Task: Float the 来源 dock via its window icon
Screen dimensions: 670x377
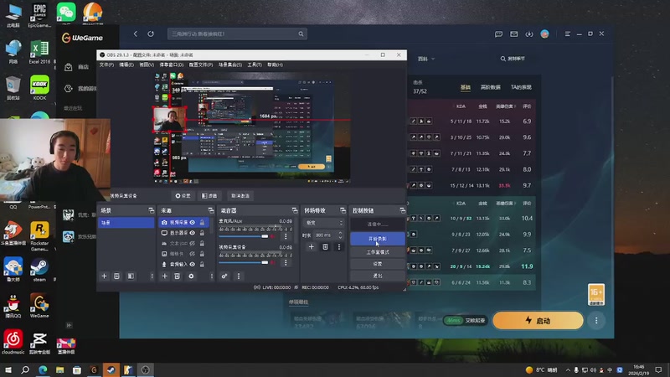Action: (211, 210)
